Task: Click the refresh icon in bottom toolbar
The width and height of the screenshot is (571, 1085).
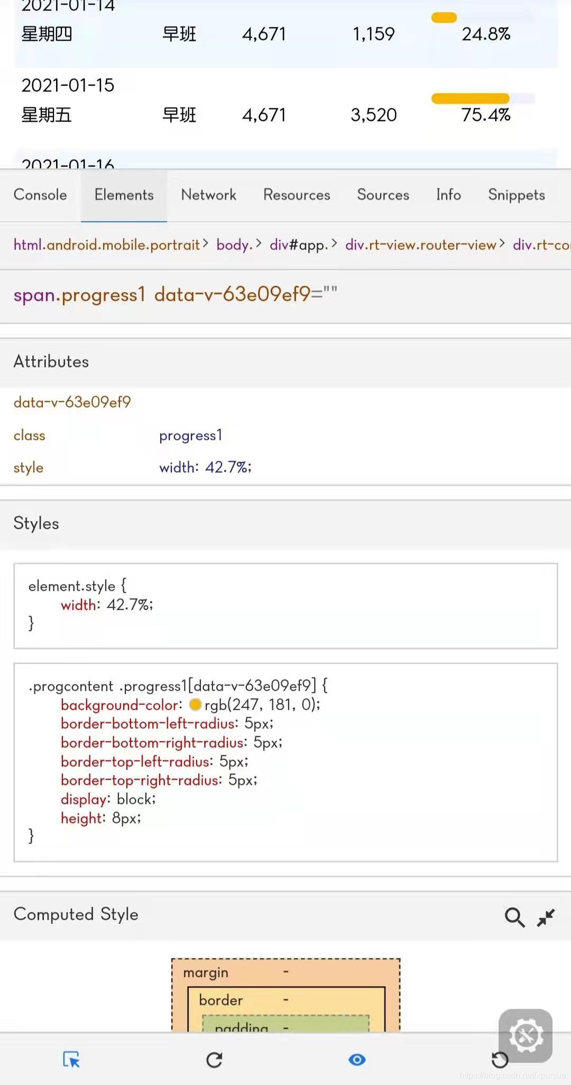Action: (x=214, y=1060)
